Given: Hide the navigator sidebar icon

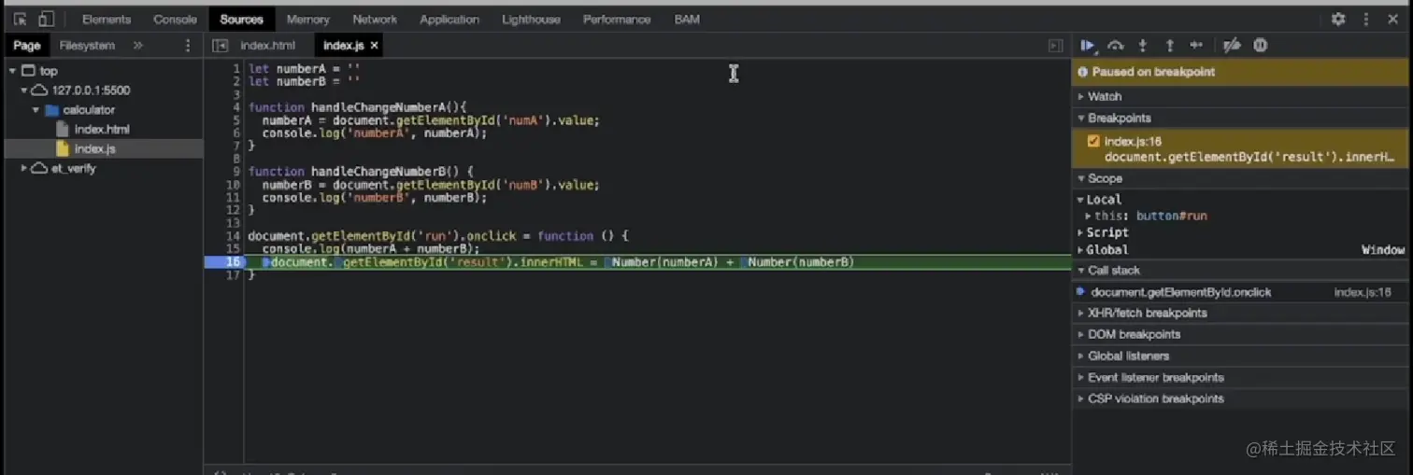Looking at the screenshot, I should (x=220, y=45).
